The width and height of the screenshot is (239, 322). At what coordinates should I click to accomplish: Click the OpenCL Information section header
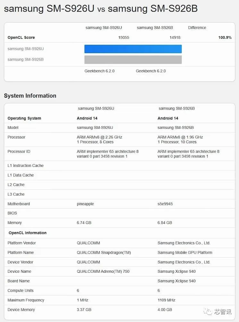coord(28,233)
